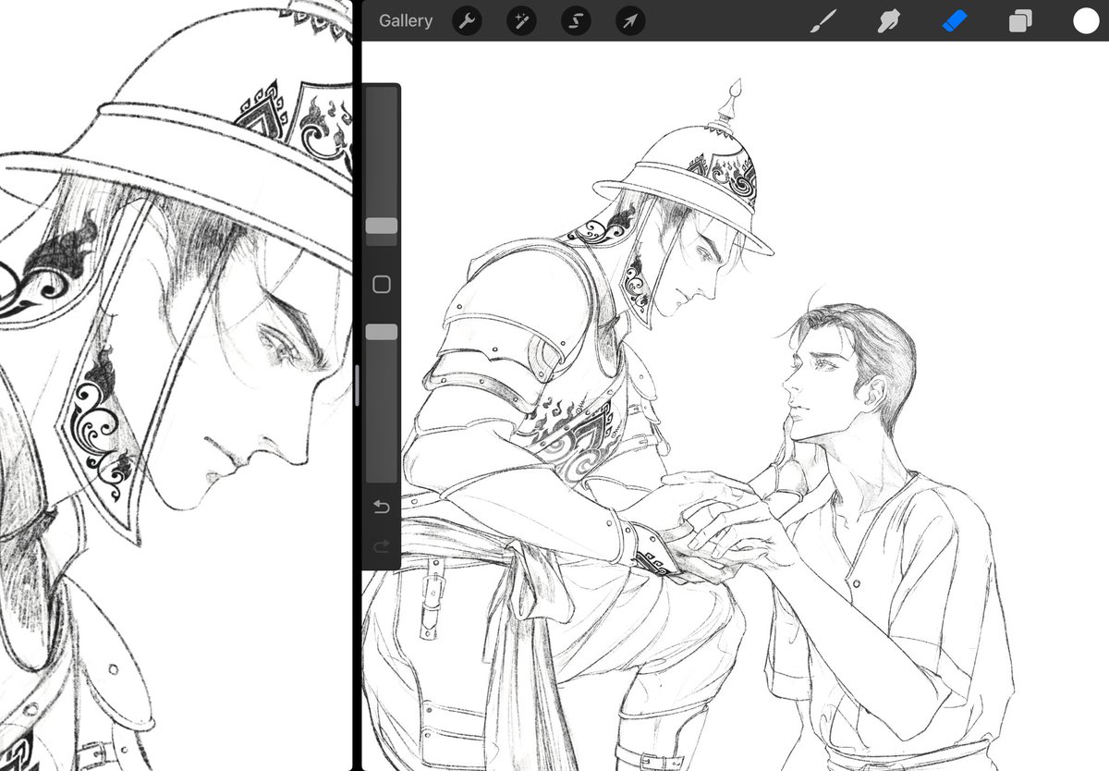Select the Eraser tool
This screenshot has width=1109, height=771.
point(955,20)
